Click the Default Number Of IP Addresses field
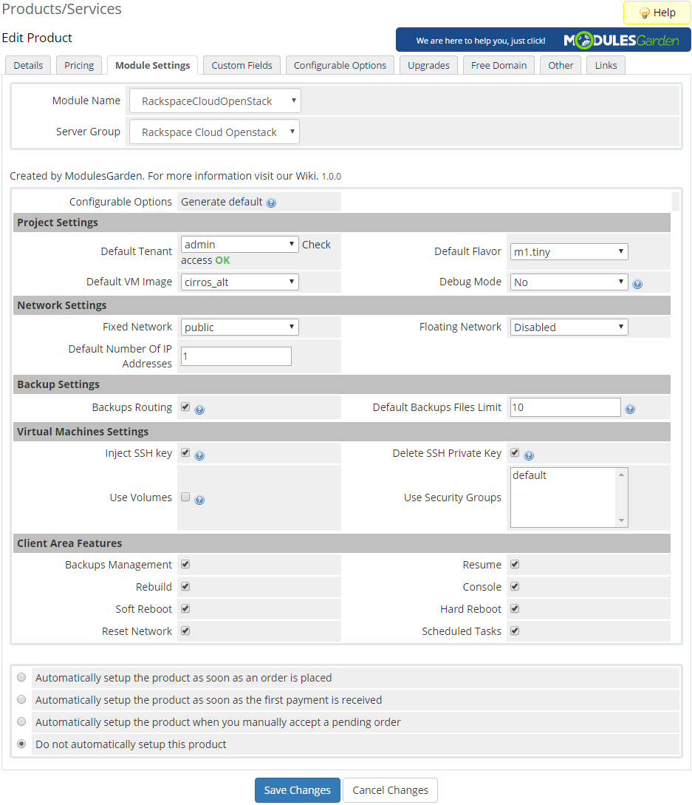This screenshot has width=692, height=805. click(x=236, y=356)
